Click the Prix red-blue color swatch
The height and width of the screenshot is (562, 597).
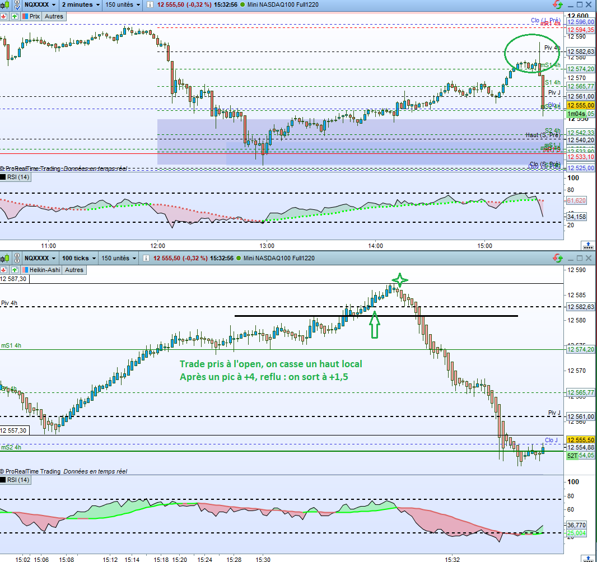pyautogui.click(x=25, y=16)
